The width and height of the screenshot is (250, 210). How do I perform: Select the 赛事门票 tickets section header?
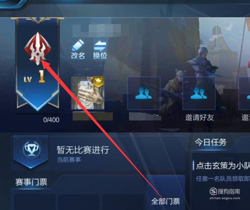pyautogui.click(x=31, y=182)
